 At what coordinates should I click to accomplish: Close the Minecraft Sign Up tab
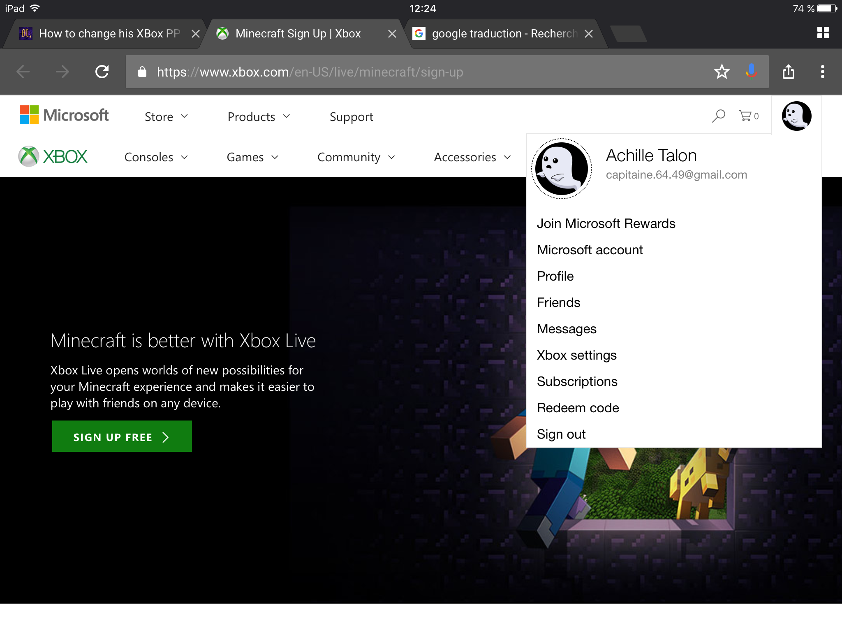pyautogui.click(x=392, y=34)
